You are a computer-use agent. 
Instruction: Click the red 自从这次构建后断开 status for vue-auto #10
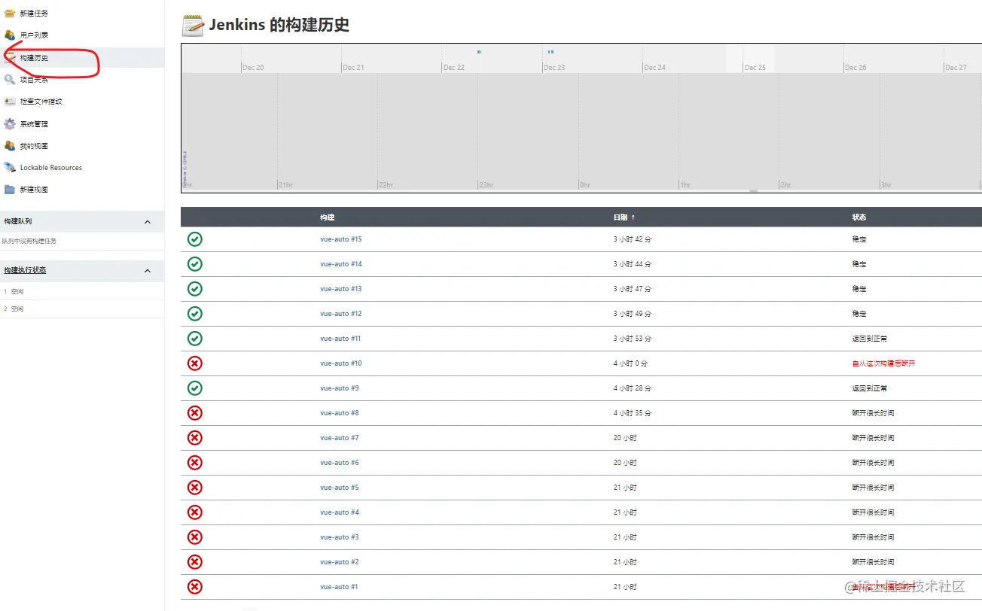(x=883, y=363)
